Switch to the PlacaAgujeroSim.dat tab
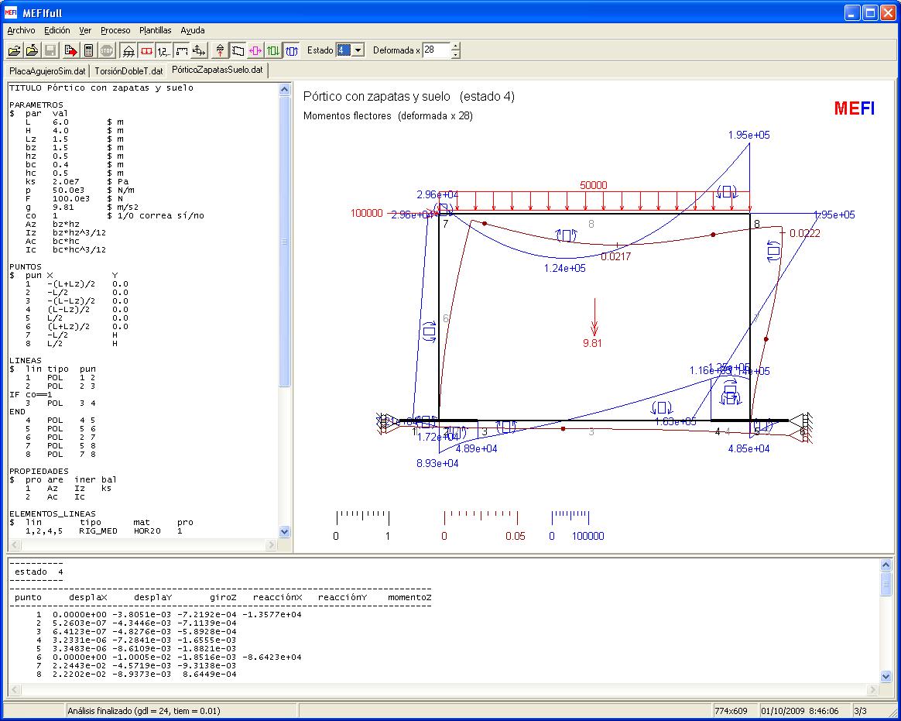The height and width of the screenshot is (721, 901). click(47, 71)
